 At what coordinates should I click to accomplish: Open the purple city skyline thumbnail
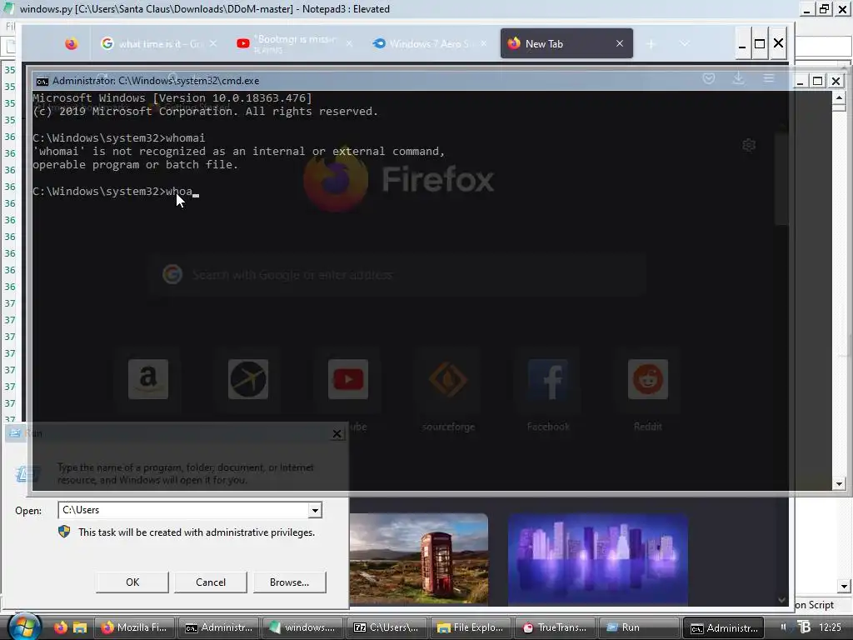pos(598,559)
